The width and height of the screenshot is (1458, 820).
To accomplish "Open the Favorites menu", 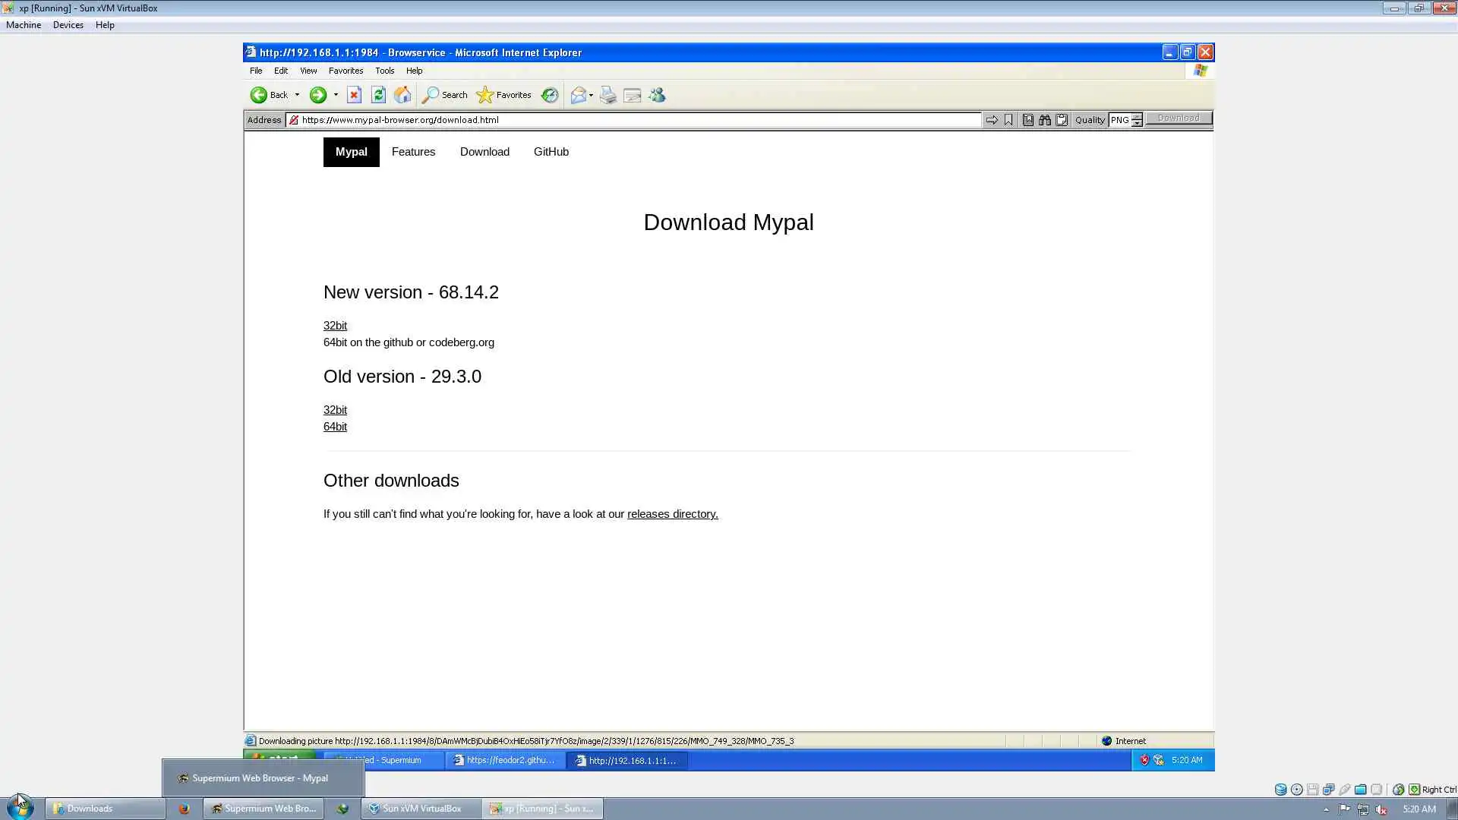I will tap(346, 71).
